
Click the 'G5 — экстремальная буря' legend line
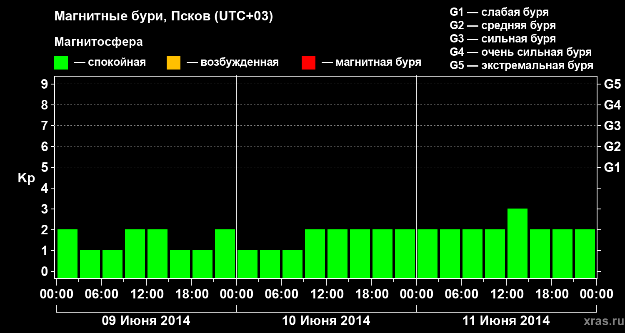(522, 65)
